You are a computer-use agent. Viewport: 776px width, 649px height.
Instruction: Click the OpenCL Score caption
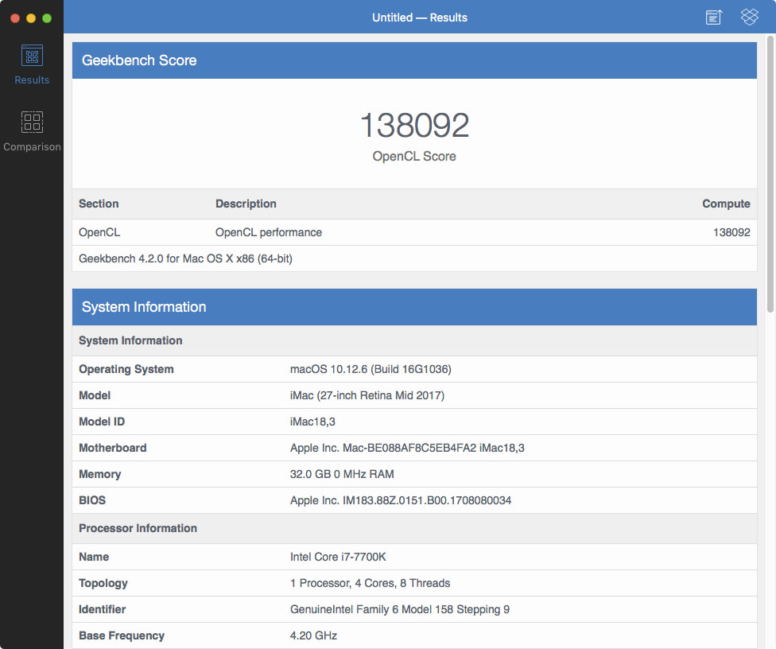[x=414, y=156]
